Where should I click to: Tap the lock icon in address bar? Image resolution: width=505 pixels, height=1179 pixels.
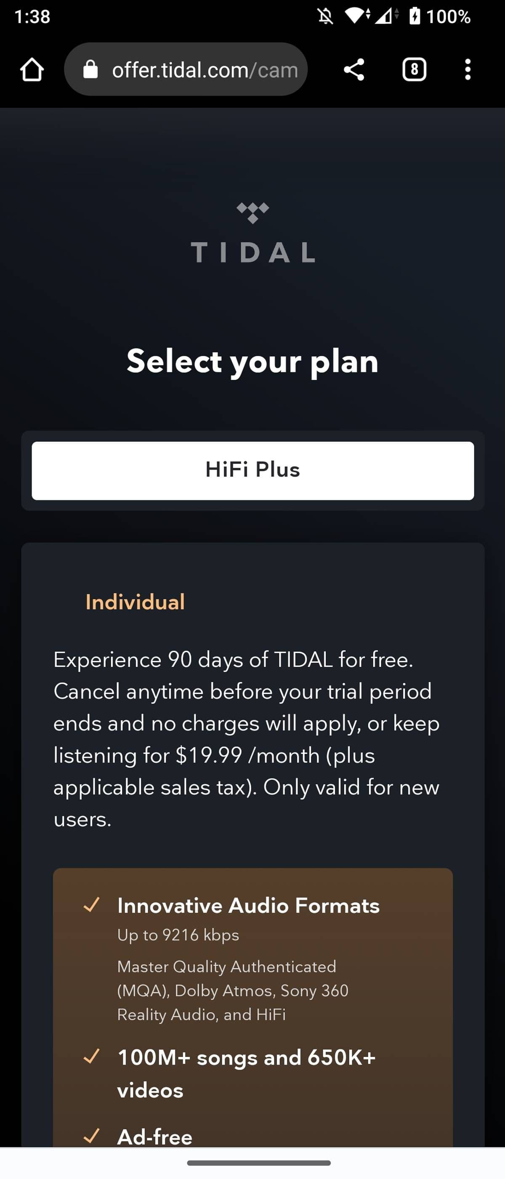pyautogui.click(x=90, y=69)
